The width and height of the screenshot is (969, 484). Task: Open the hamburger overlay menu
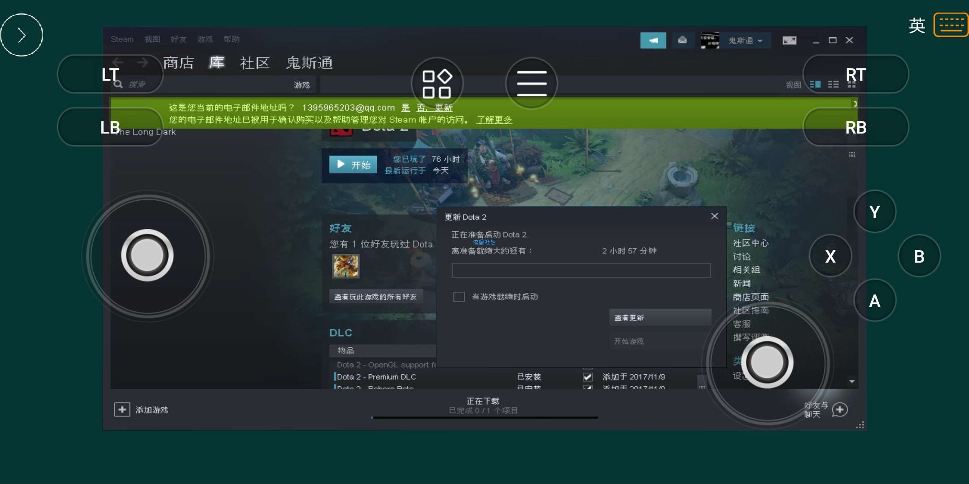532,83
